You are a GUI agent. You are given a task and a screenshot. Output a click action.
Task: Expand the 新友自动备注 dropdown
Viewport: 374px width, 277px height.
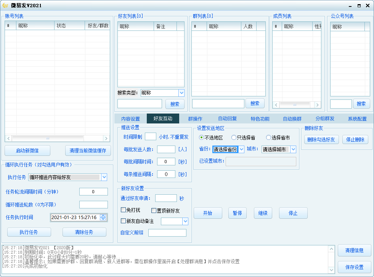185,221
